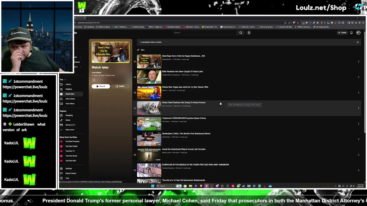Open the Fallout New Vegas video thumbnail
This screenshot has width=367, height=206.
click(149, 92)
